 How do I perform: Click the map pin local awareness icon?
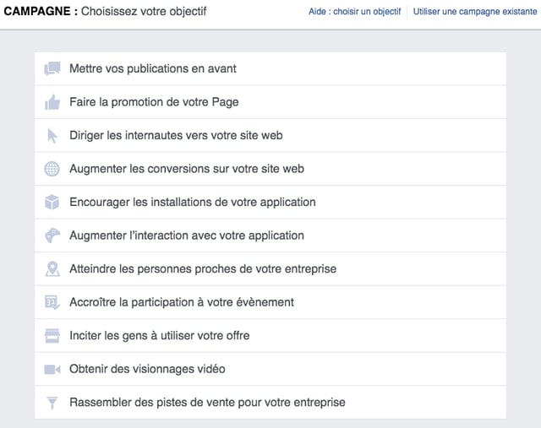coord(52,269)
